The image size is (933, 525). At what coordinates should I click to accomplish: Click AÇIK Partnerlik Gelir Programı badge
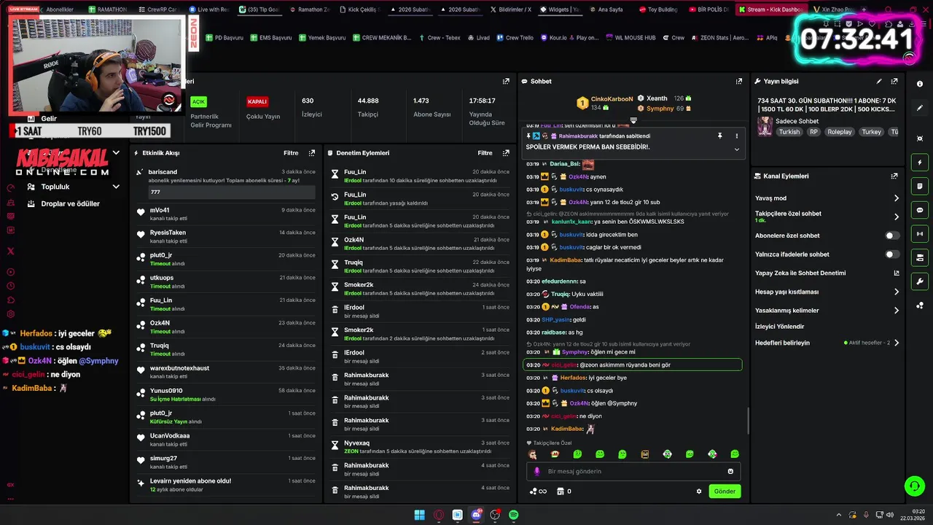click(198, 102)
